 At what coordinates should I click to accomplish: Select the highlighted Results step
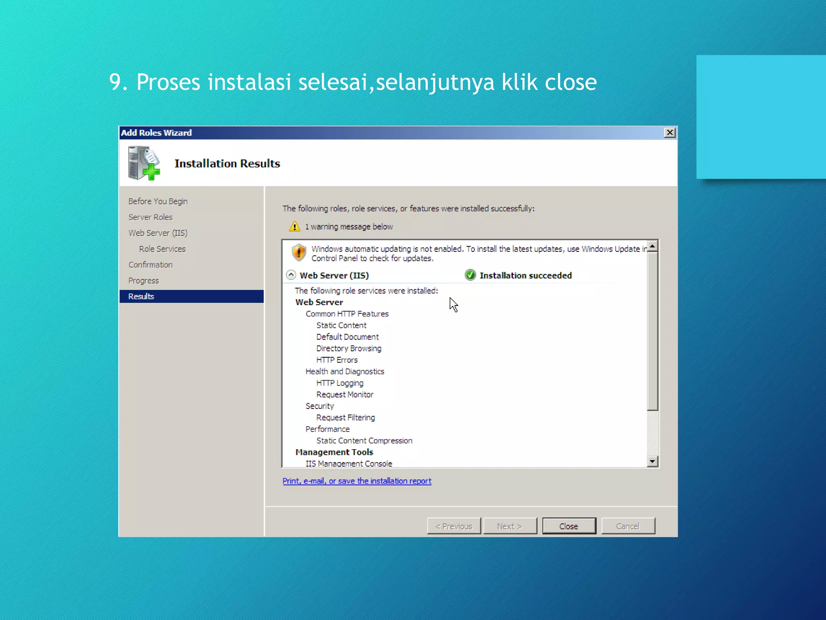pyautogui.click(x=192, y=296)
